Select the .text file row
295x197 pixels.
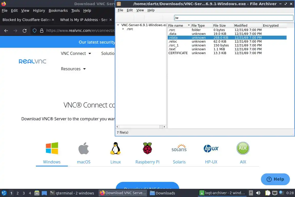(x=227, y=49)
